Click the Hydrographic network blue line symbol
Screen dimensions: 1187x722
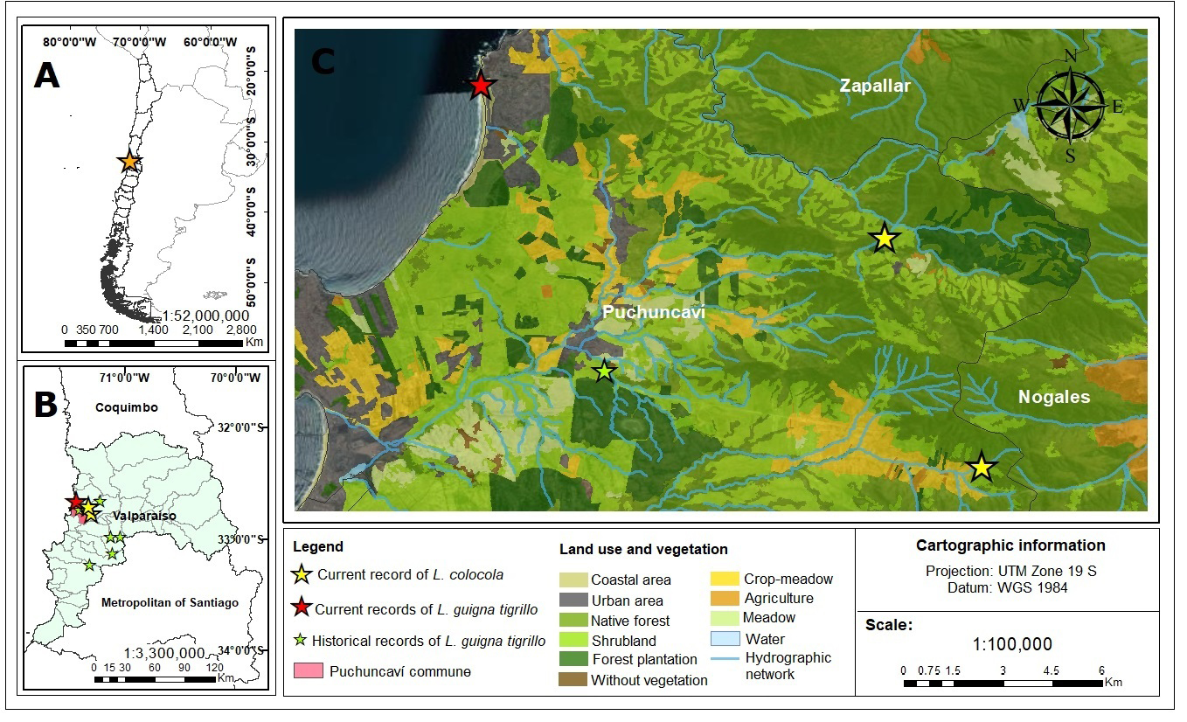[x=725, y=658]
